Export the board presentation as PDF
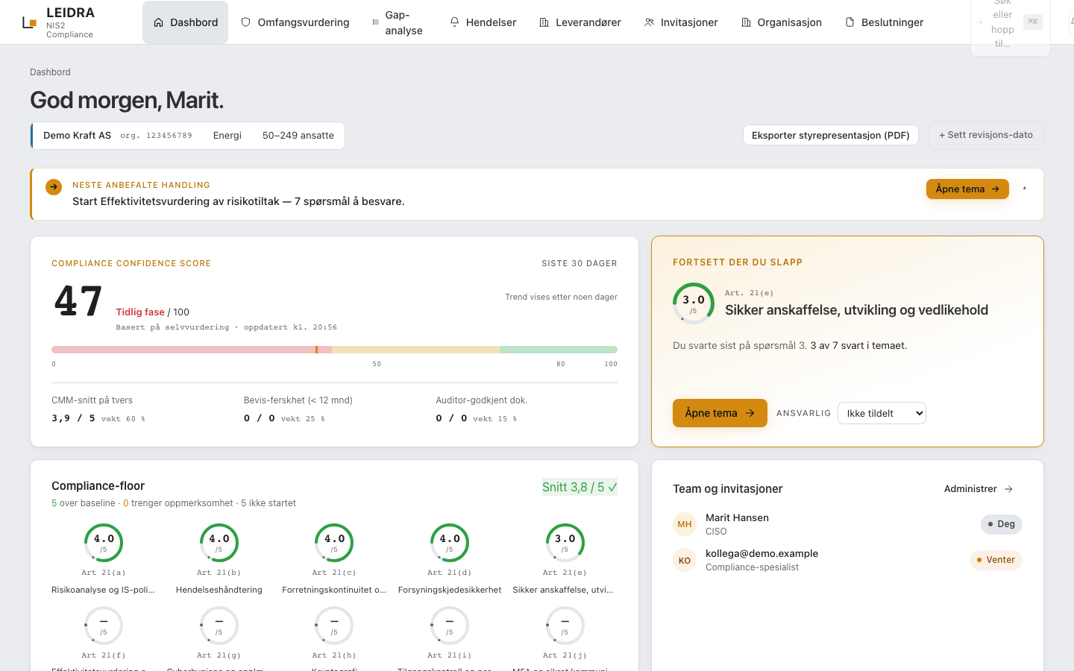Image resolution: width=1074 pixels, height=671 pixels. pos(830,135)
